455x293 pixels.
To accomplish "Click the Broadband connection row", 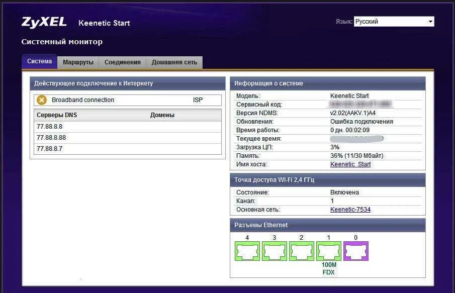I will [128, 100].
